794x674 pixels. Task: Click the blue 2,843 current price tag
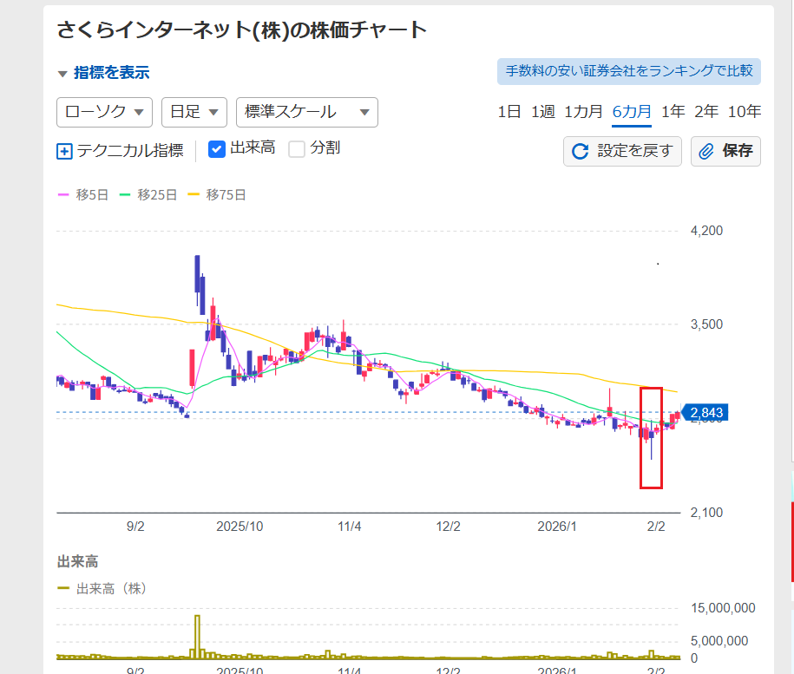705,413
